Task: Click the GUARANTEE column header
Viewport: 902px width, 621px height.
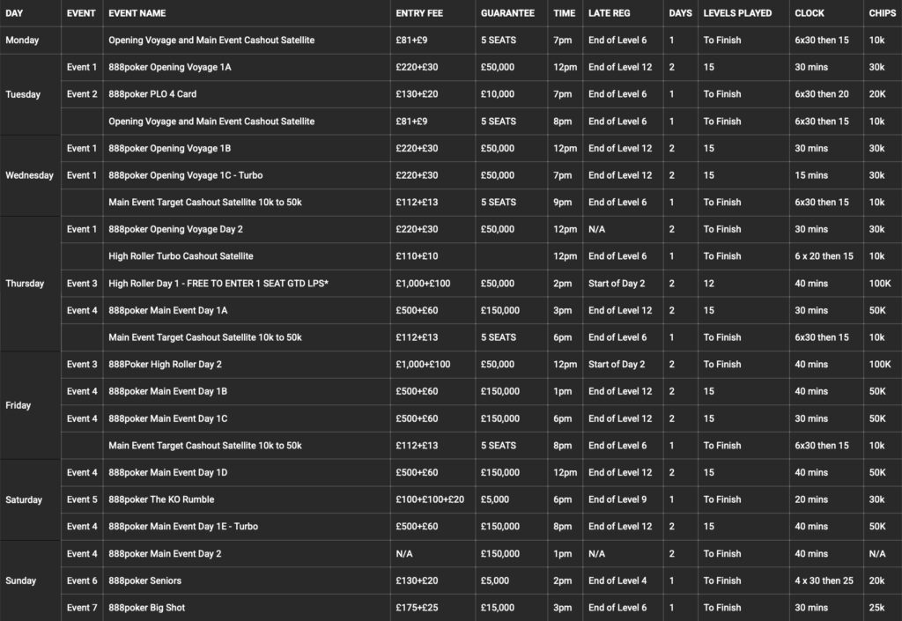Action: (507, 13)
